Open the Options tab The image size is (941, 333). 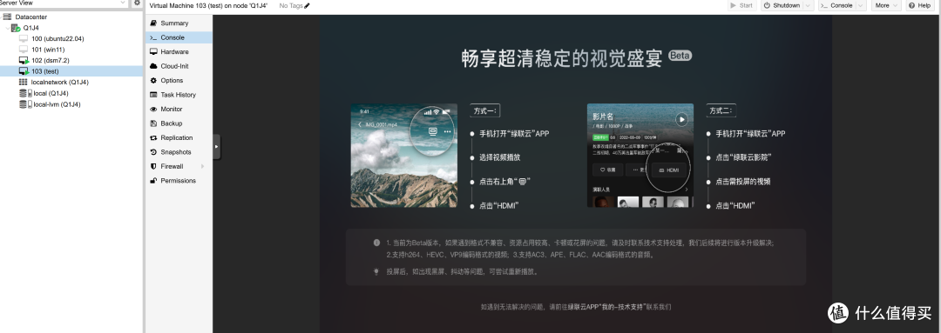click(179, 80)
